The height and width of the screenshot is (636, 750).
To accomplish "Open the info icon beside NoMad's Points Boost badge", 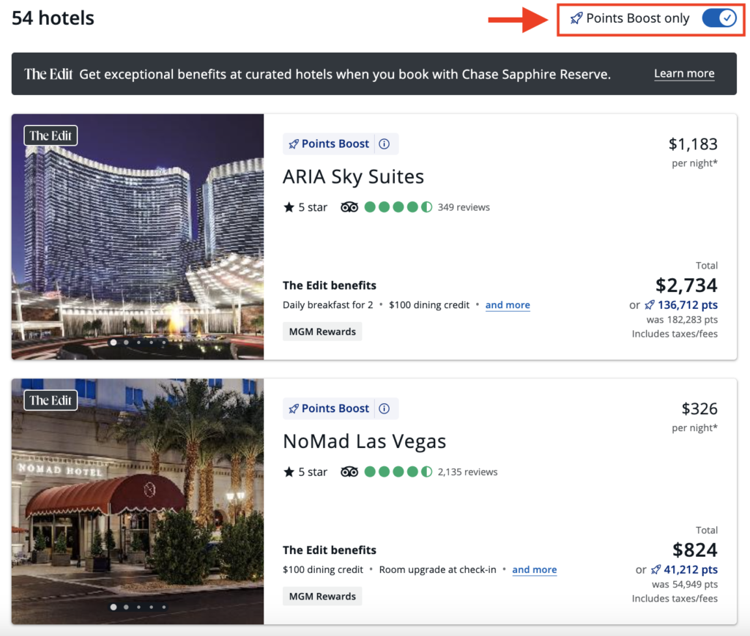I will pos(385,408).
